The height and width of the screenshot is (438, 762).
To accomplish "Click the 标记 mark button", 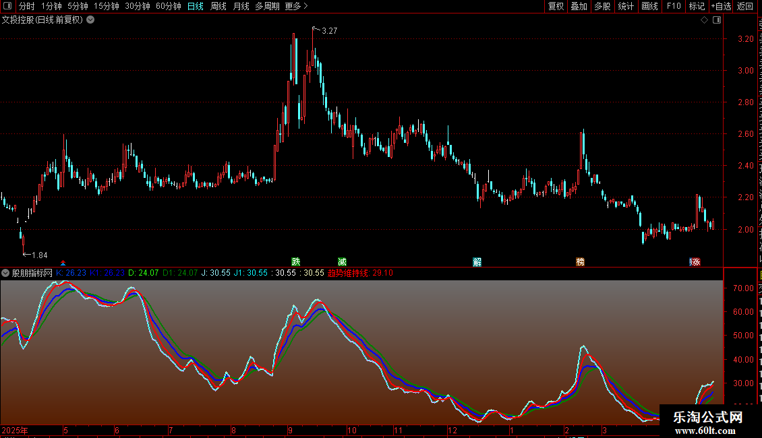I will point(697,6).
